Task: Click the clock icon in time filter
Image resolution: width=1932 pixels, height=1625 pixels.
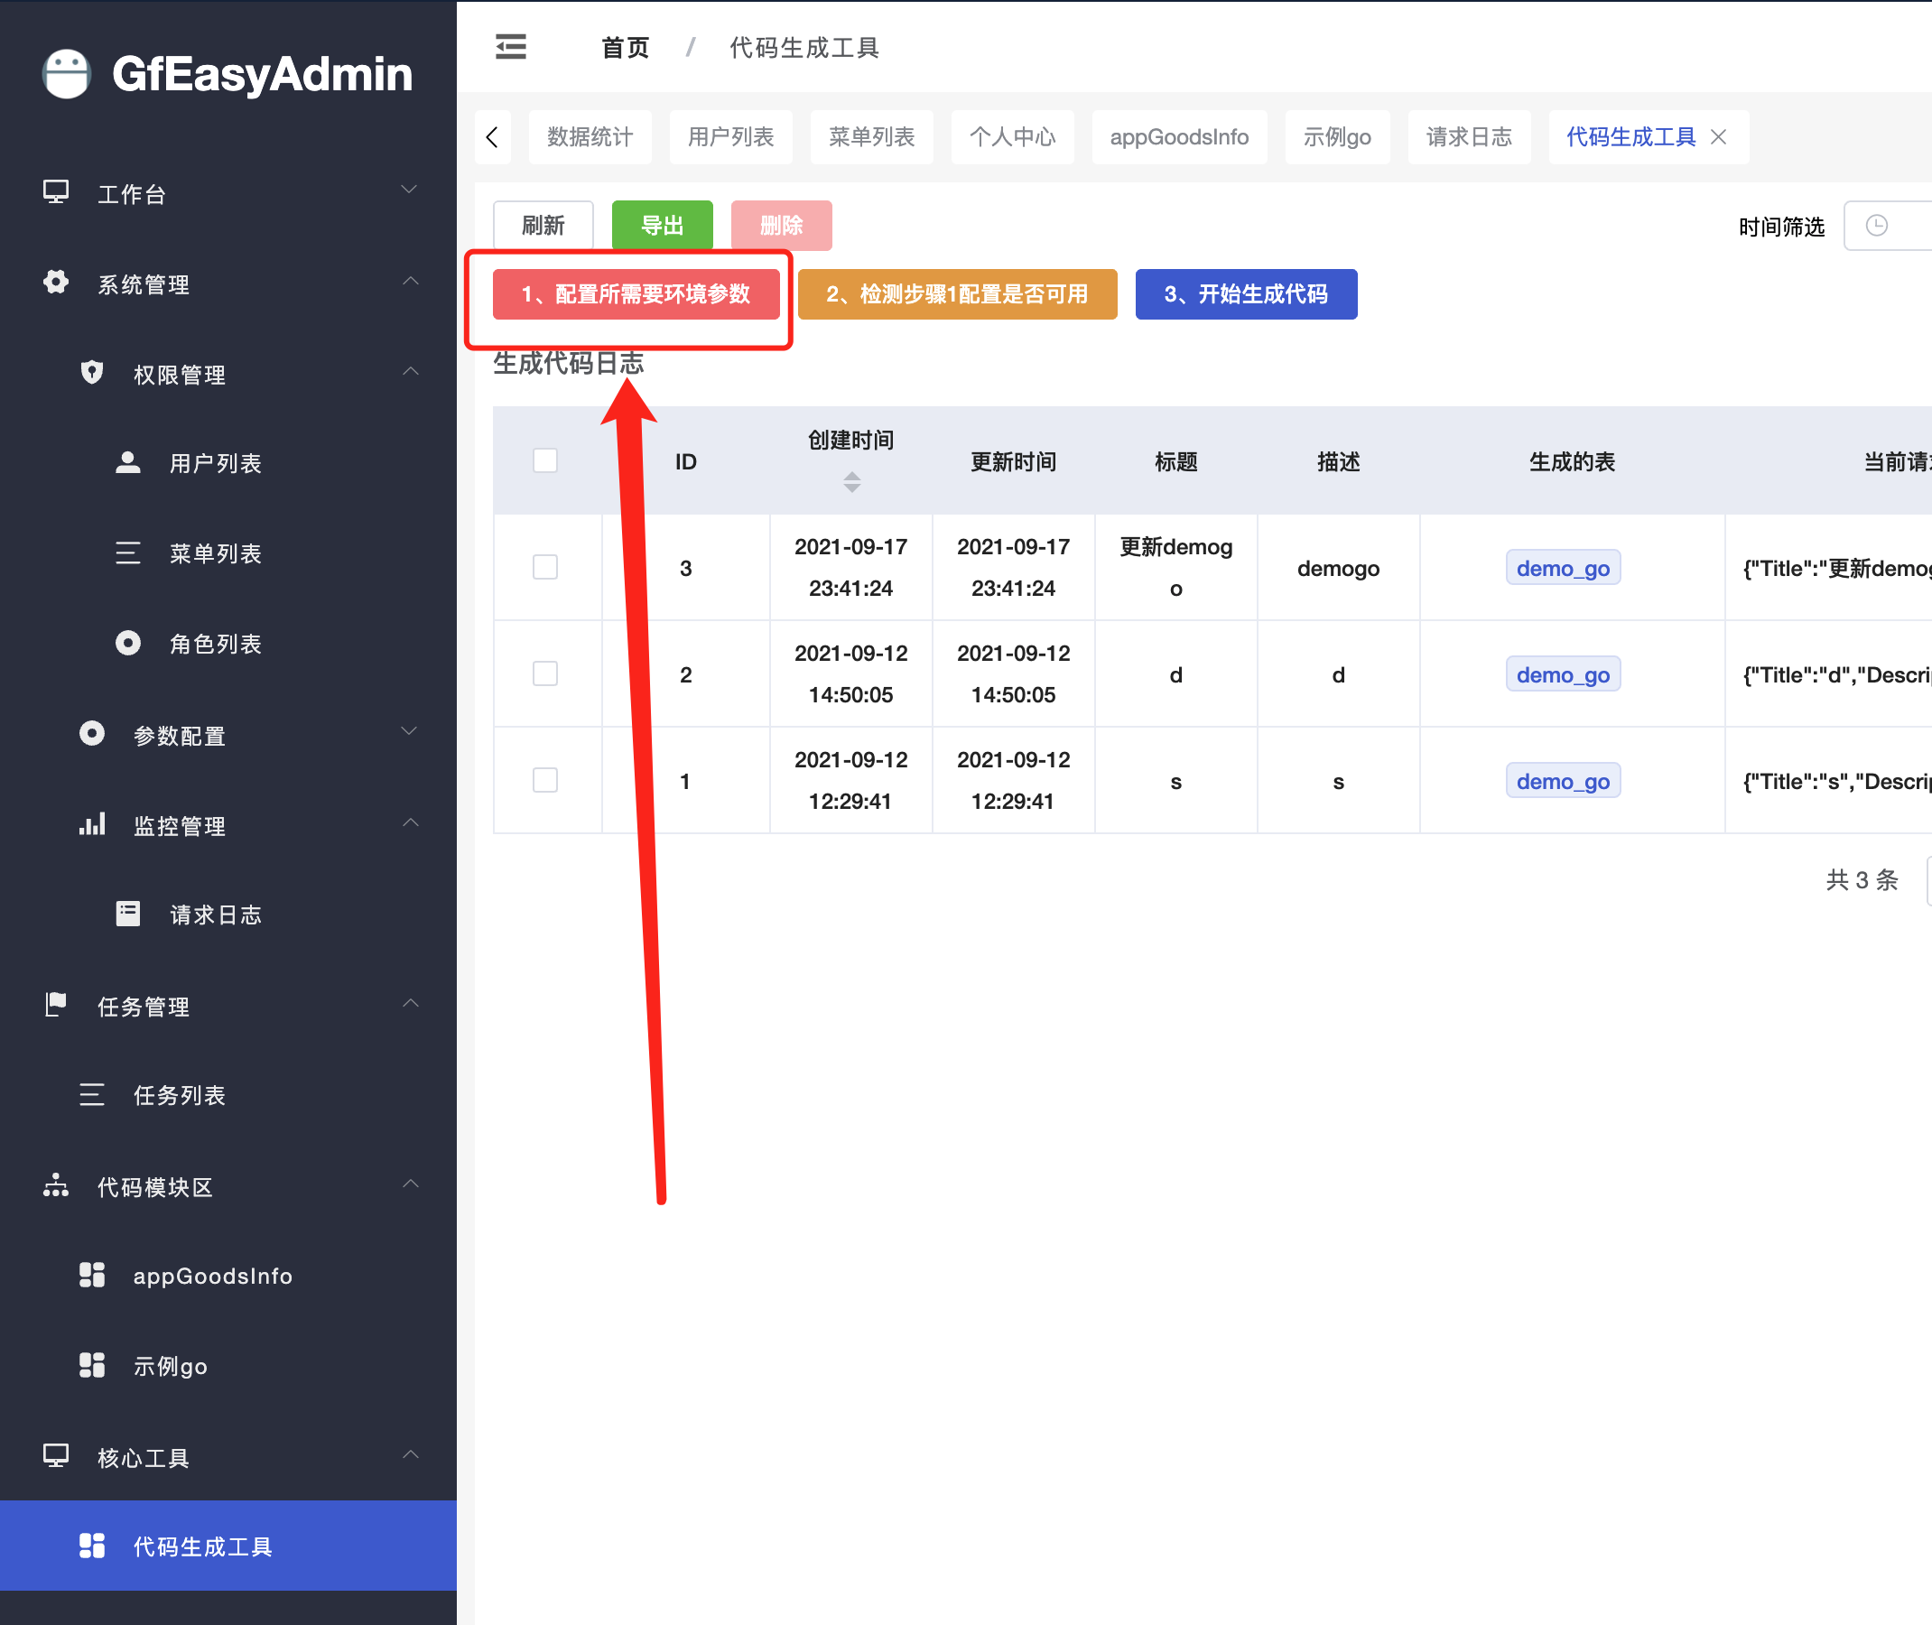Action: point(1877,226)
